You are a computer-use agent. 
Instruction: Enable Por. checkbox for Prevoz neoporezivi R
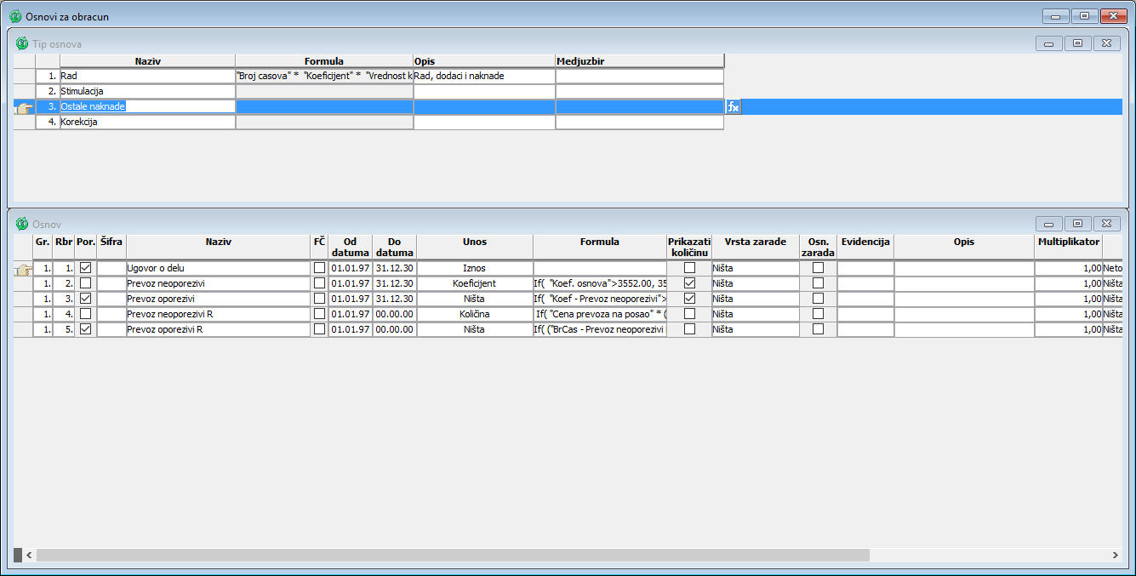[x=85, y=314]
